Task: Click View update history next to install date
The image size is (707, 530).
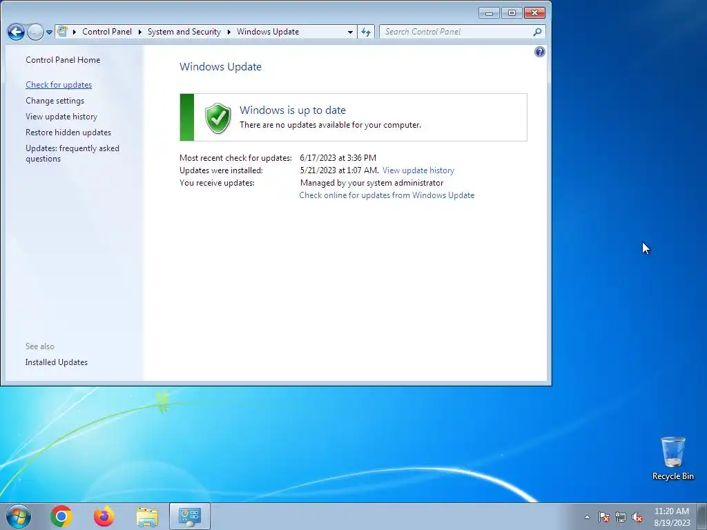Action: tap(418, 170)
